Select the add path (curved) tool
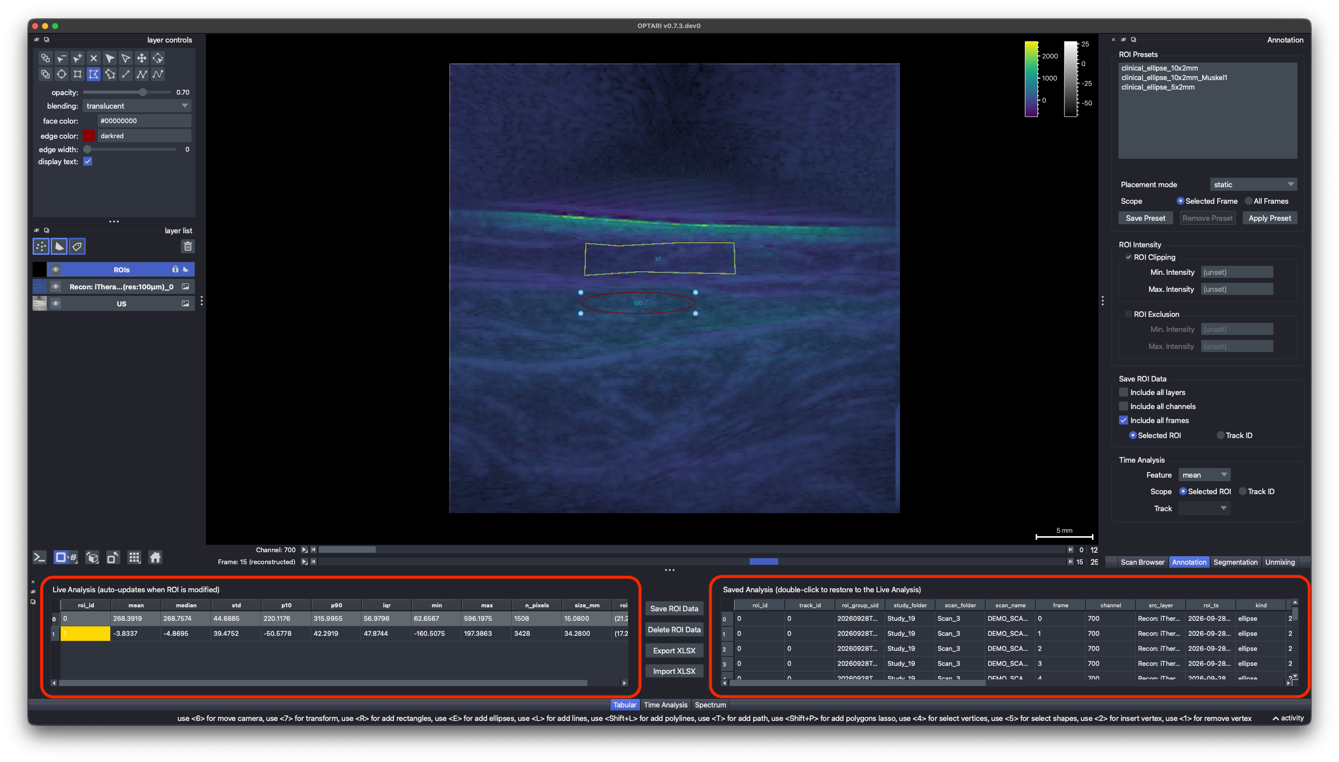Screen dimensions: 1339x762 [x=158, y=74]
